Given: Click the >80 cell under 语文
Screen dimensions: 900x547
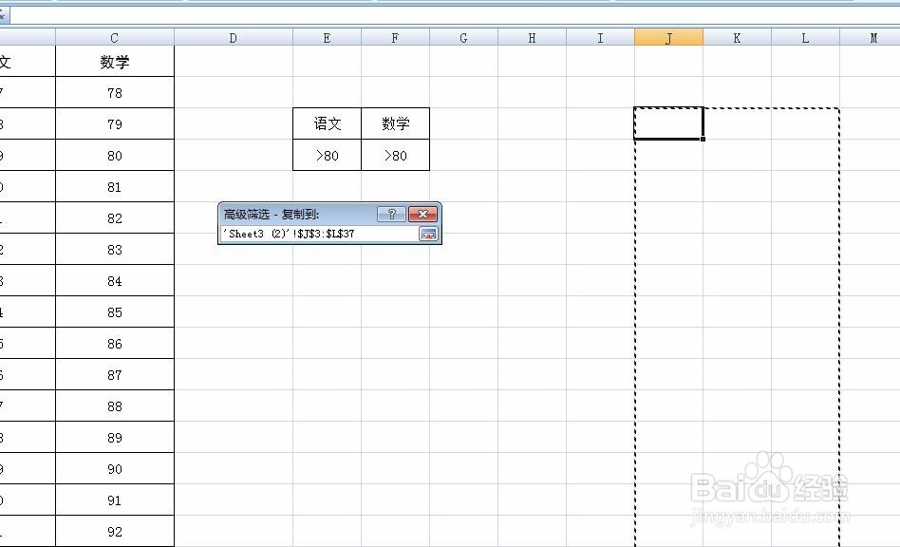Looking at the screenshot, I should coord(327,155).
